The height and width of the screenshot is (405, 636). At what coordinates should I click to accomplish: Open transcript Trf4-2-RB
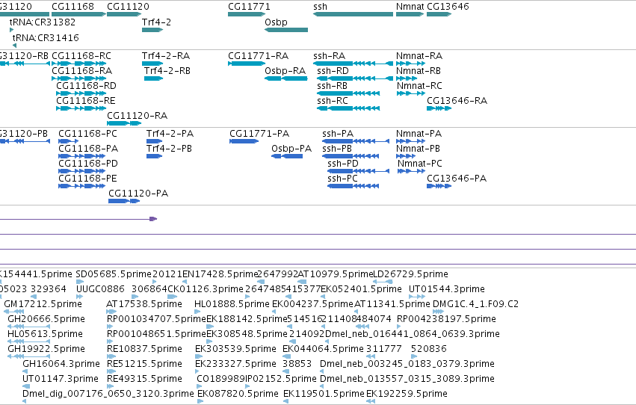(167, 70)
